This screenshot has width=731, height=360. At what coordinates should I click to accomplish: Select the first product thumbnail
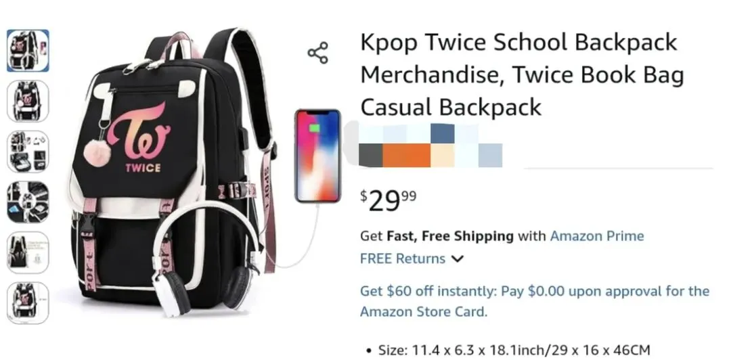coord(28,51)
